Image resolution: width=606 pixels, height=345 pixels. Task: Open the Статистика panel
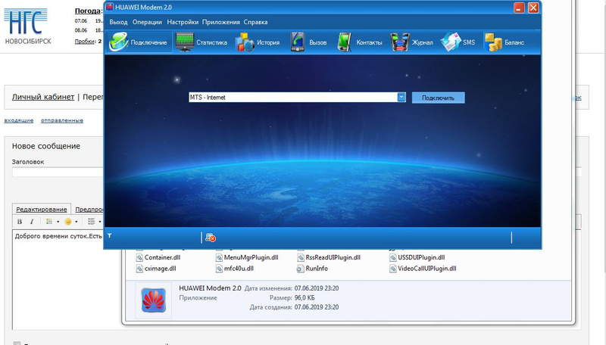(201, 42)
